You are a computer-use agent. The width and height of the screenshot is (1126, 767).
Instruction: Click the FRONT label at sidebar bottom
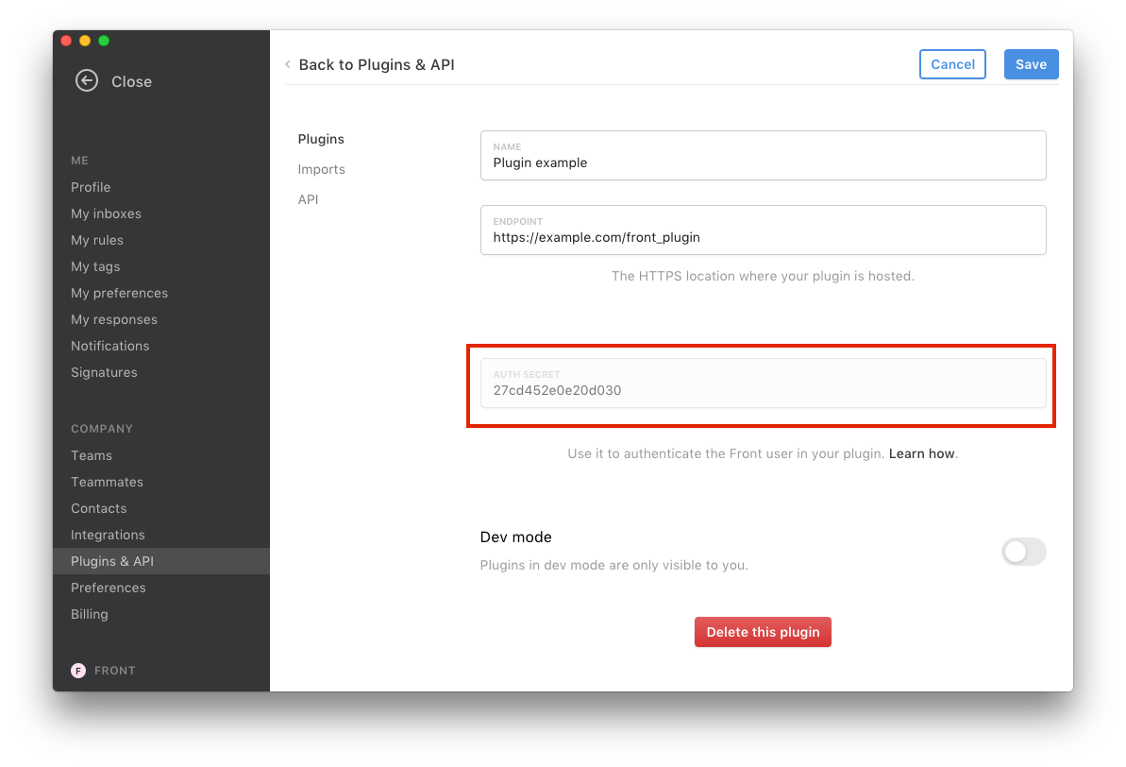[115, 671]
